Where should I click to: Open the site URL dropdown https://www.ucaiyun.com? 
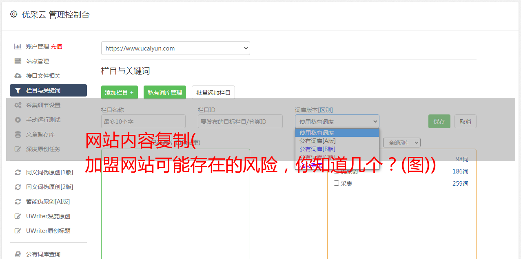pyautogui.click(x=175, y=48)
